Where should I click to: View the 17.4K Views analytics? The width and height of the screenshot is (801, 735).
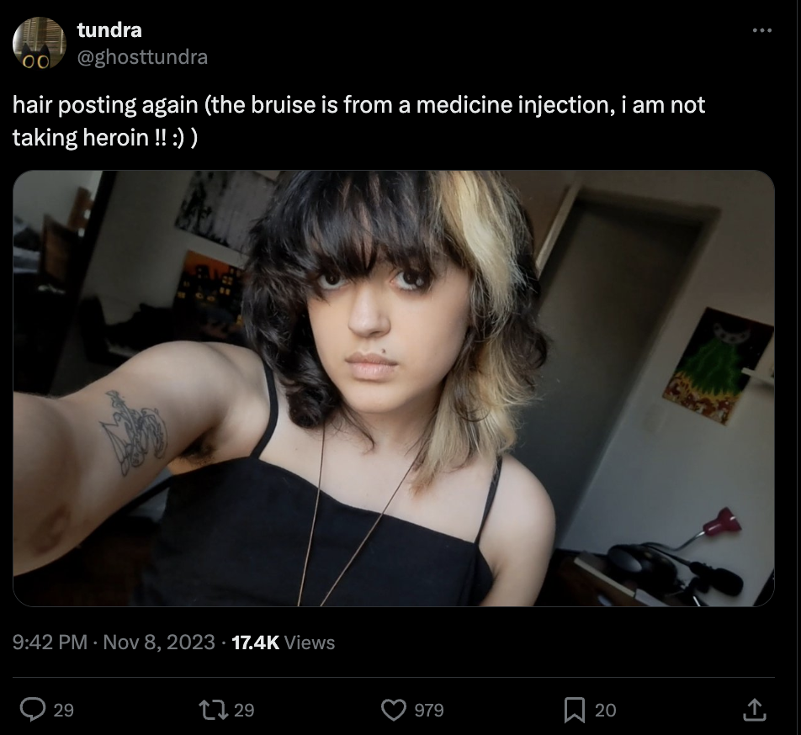click(x=283, y=642)
